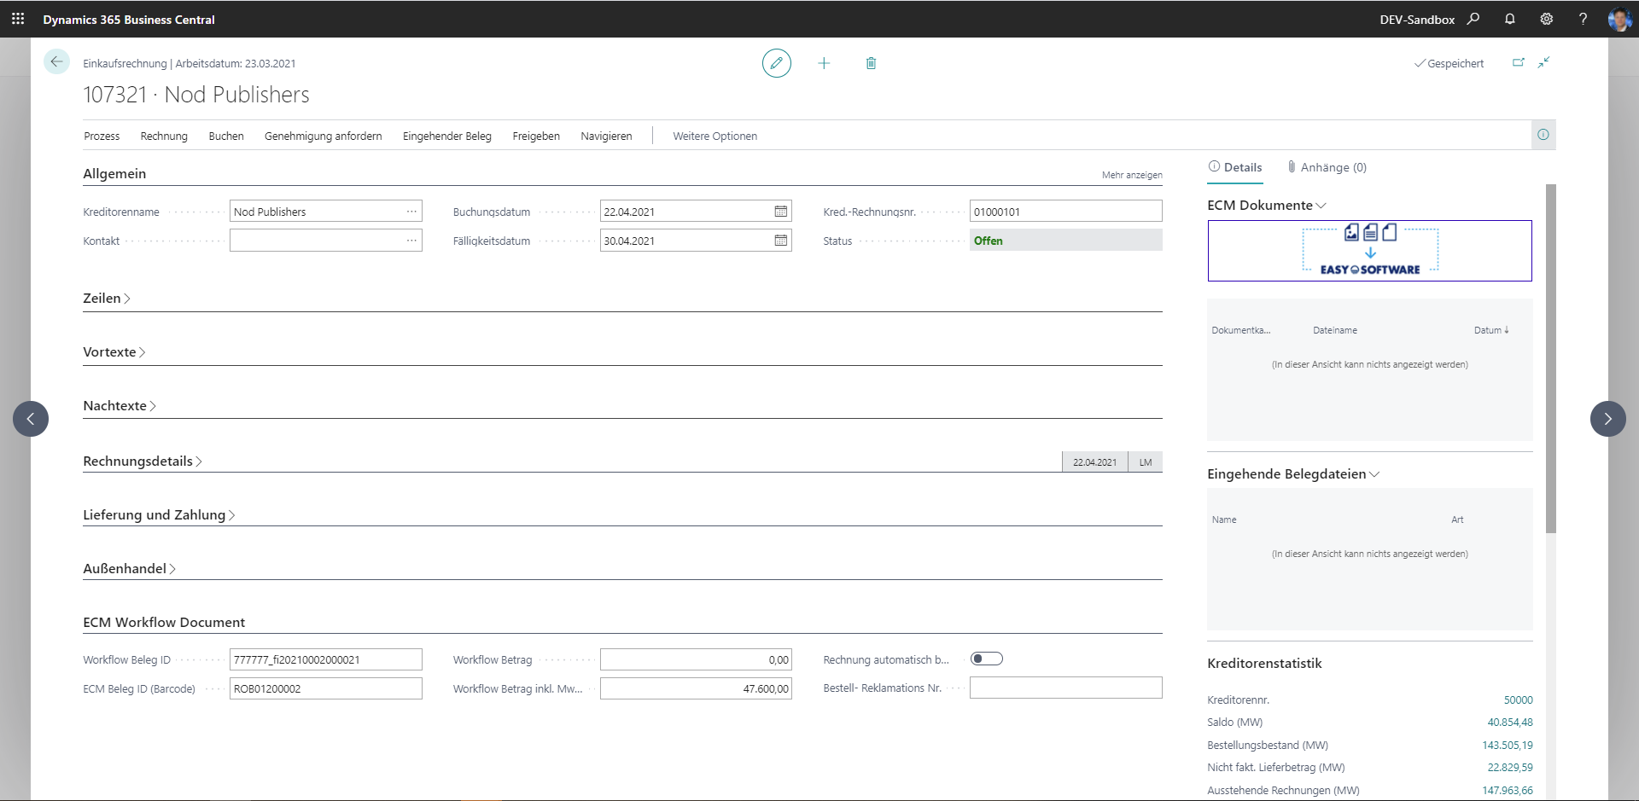Click the Status value Offen
This screenshot has height=801, width=1639.
tap(1065, 241)
